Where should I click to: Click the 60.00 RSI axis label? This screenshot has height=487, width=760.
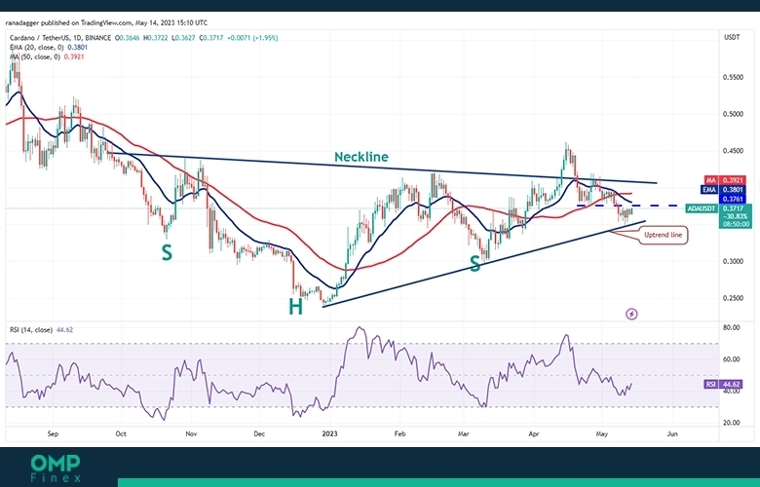click(732, 359)
